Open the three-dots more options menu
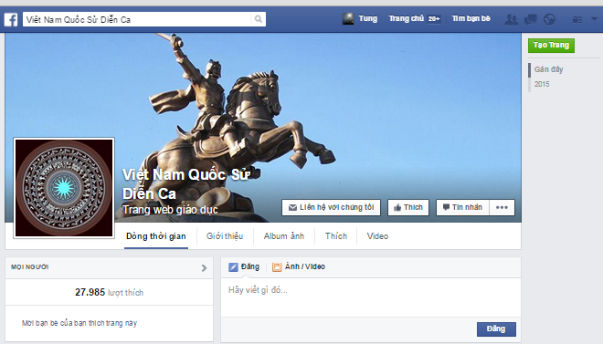The image size is (603, 344). pyautogui.click(x=502, y=207)
